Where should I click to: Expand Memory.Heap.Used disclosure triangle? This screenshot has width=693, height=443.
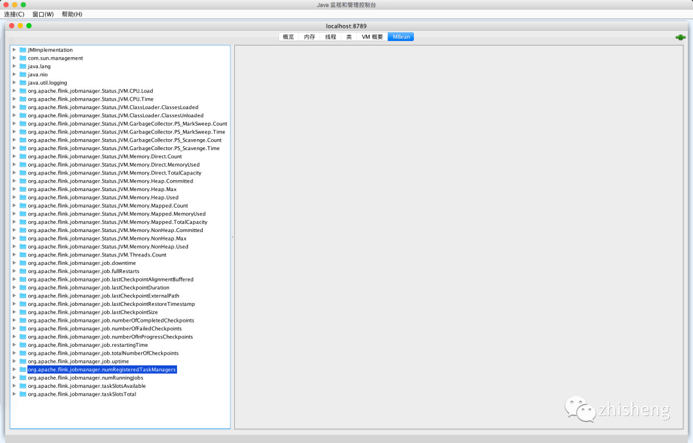(14, 197)
